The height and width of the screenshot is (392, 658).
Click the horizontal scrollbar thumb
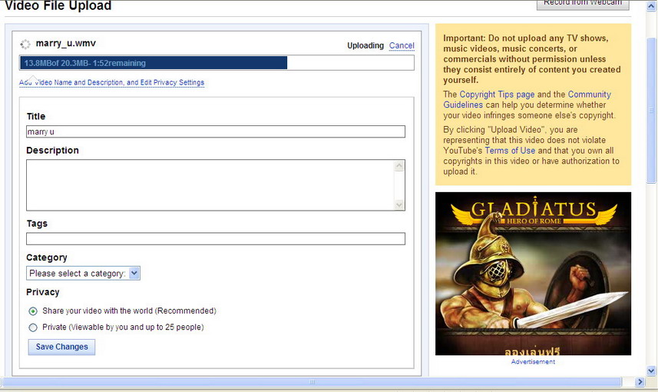tap(312, 382)
